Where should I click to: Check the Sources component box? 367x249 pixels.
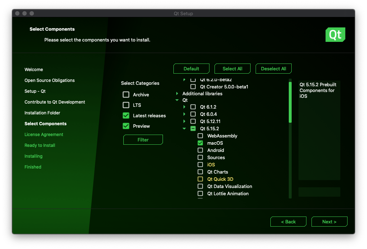click(x=200, y=157)
